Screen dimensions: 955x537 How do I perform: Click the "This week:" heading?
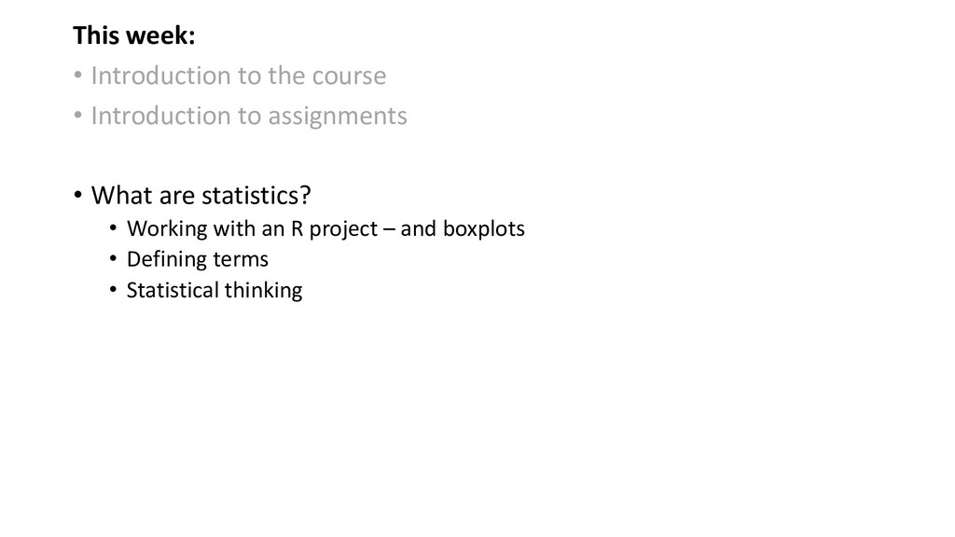134,35
